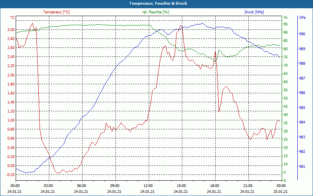This screenshot has width=313, height=196.
Task: Click the '95' humidity axis value
Action: [x=286, y=24]
